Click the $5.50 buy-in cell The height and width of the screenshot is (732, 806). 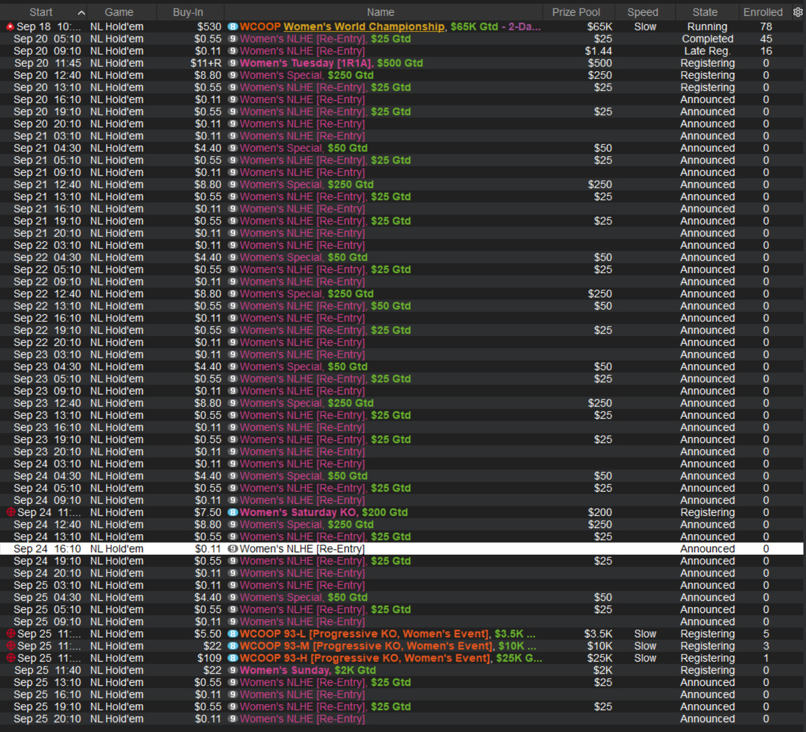208,634
